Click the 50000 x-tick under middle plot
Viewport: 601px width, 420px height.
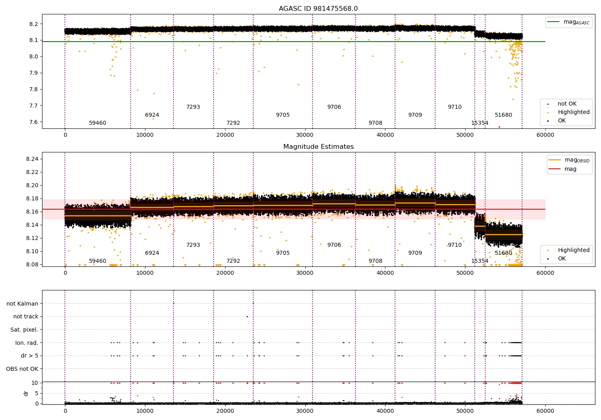coord(465,273)
